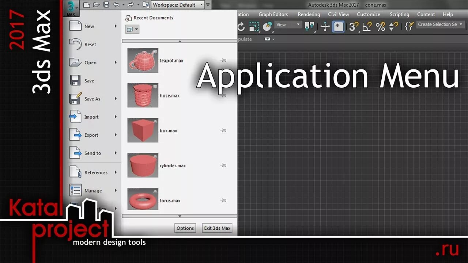Choose Open in the application menu
Image resolution: width=468 pixels, height=263 pixels.
pos(94,62)
